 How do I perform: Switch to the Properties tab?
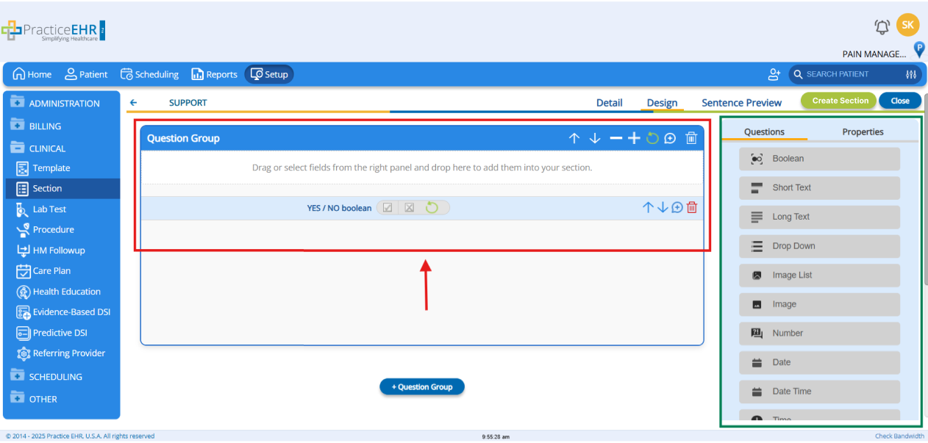tap(863, 132)
